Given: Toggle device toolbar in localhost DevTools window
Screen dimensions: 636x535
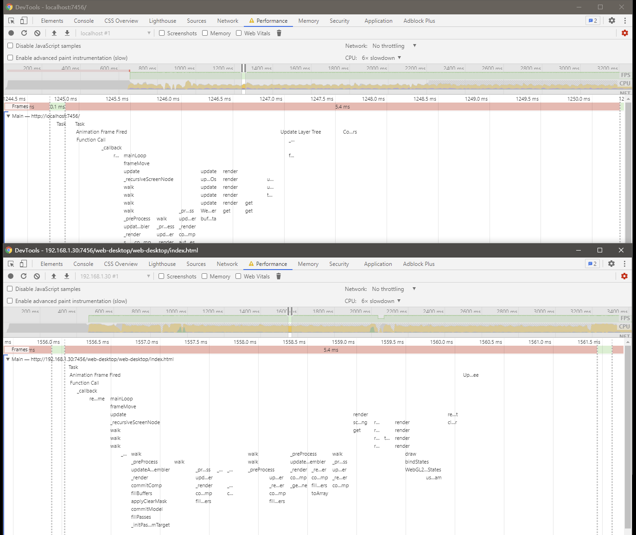Looking at the screenshot, I should tap(24, 21).
